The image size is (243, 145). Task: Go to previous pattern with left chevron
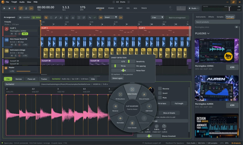click(x=114, y=2)
